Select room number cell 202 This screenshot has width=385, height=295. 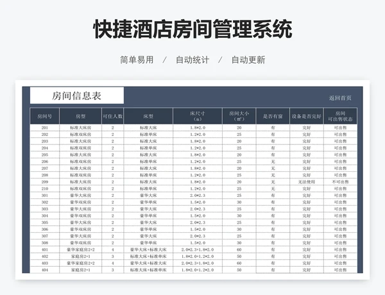[x=45, y=135]
